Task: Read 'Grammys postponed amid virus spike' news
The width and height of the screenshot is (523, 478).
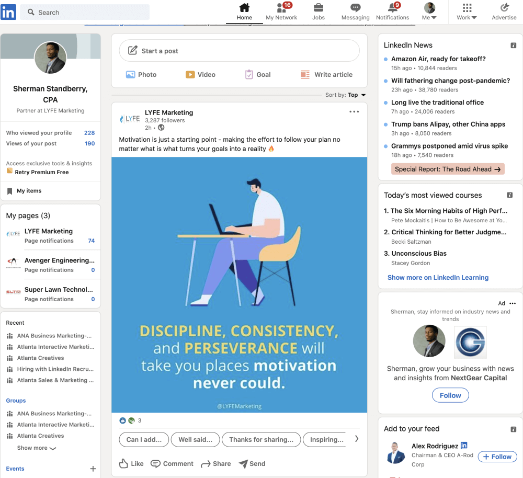Action: point(449,146)
